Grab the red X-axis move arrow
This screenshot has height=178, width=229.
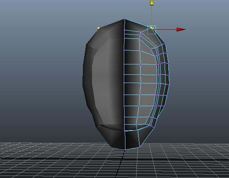tap(181, 29)
